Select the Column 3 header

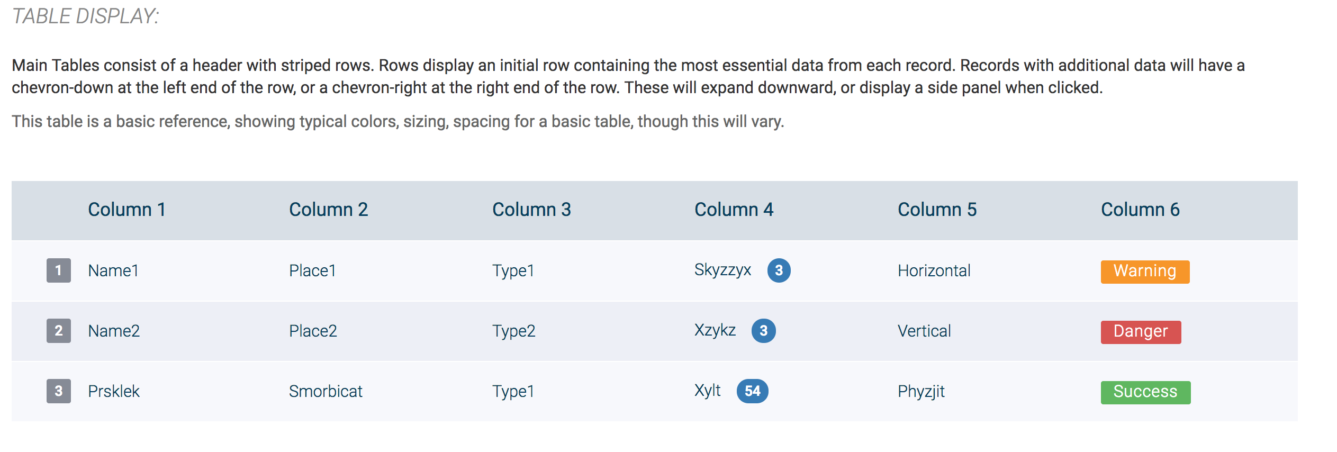point(531,210)
